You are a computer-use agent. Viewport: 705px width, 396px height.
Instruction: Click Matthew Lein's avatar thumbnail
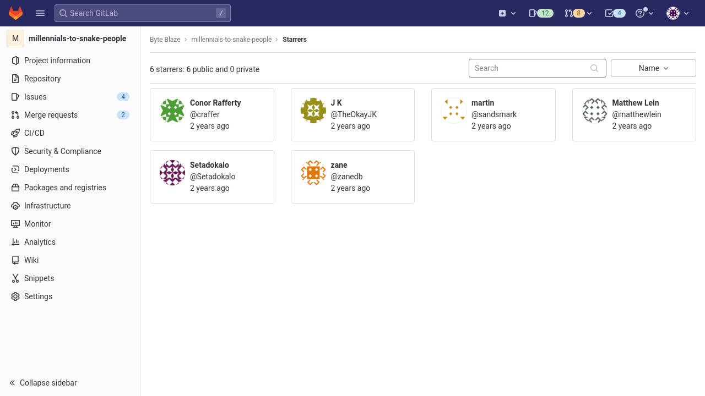595,111
